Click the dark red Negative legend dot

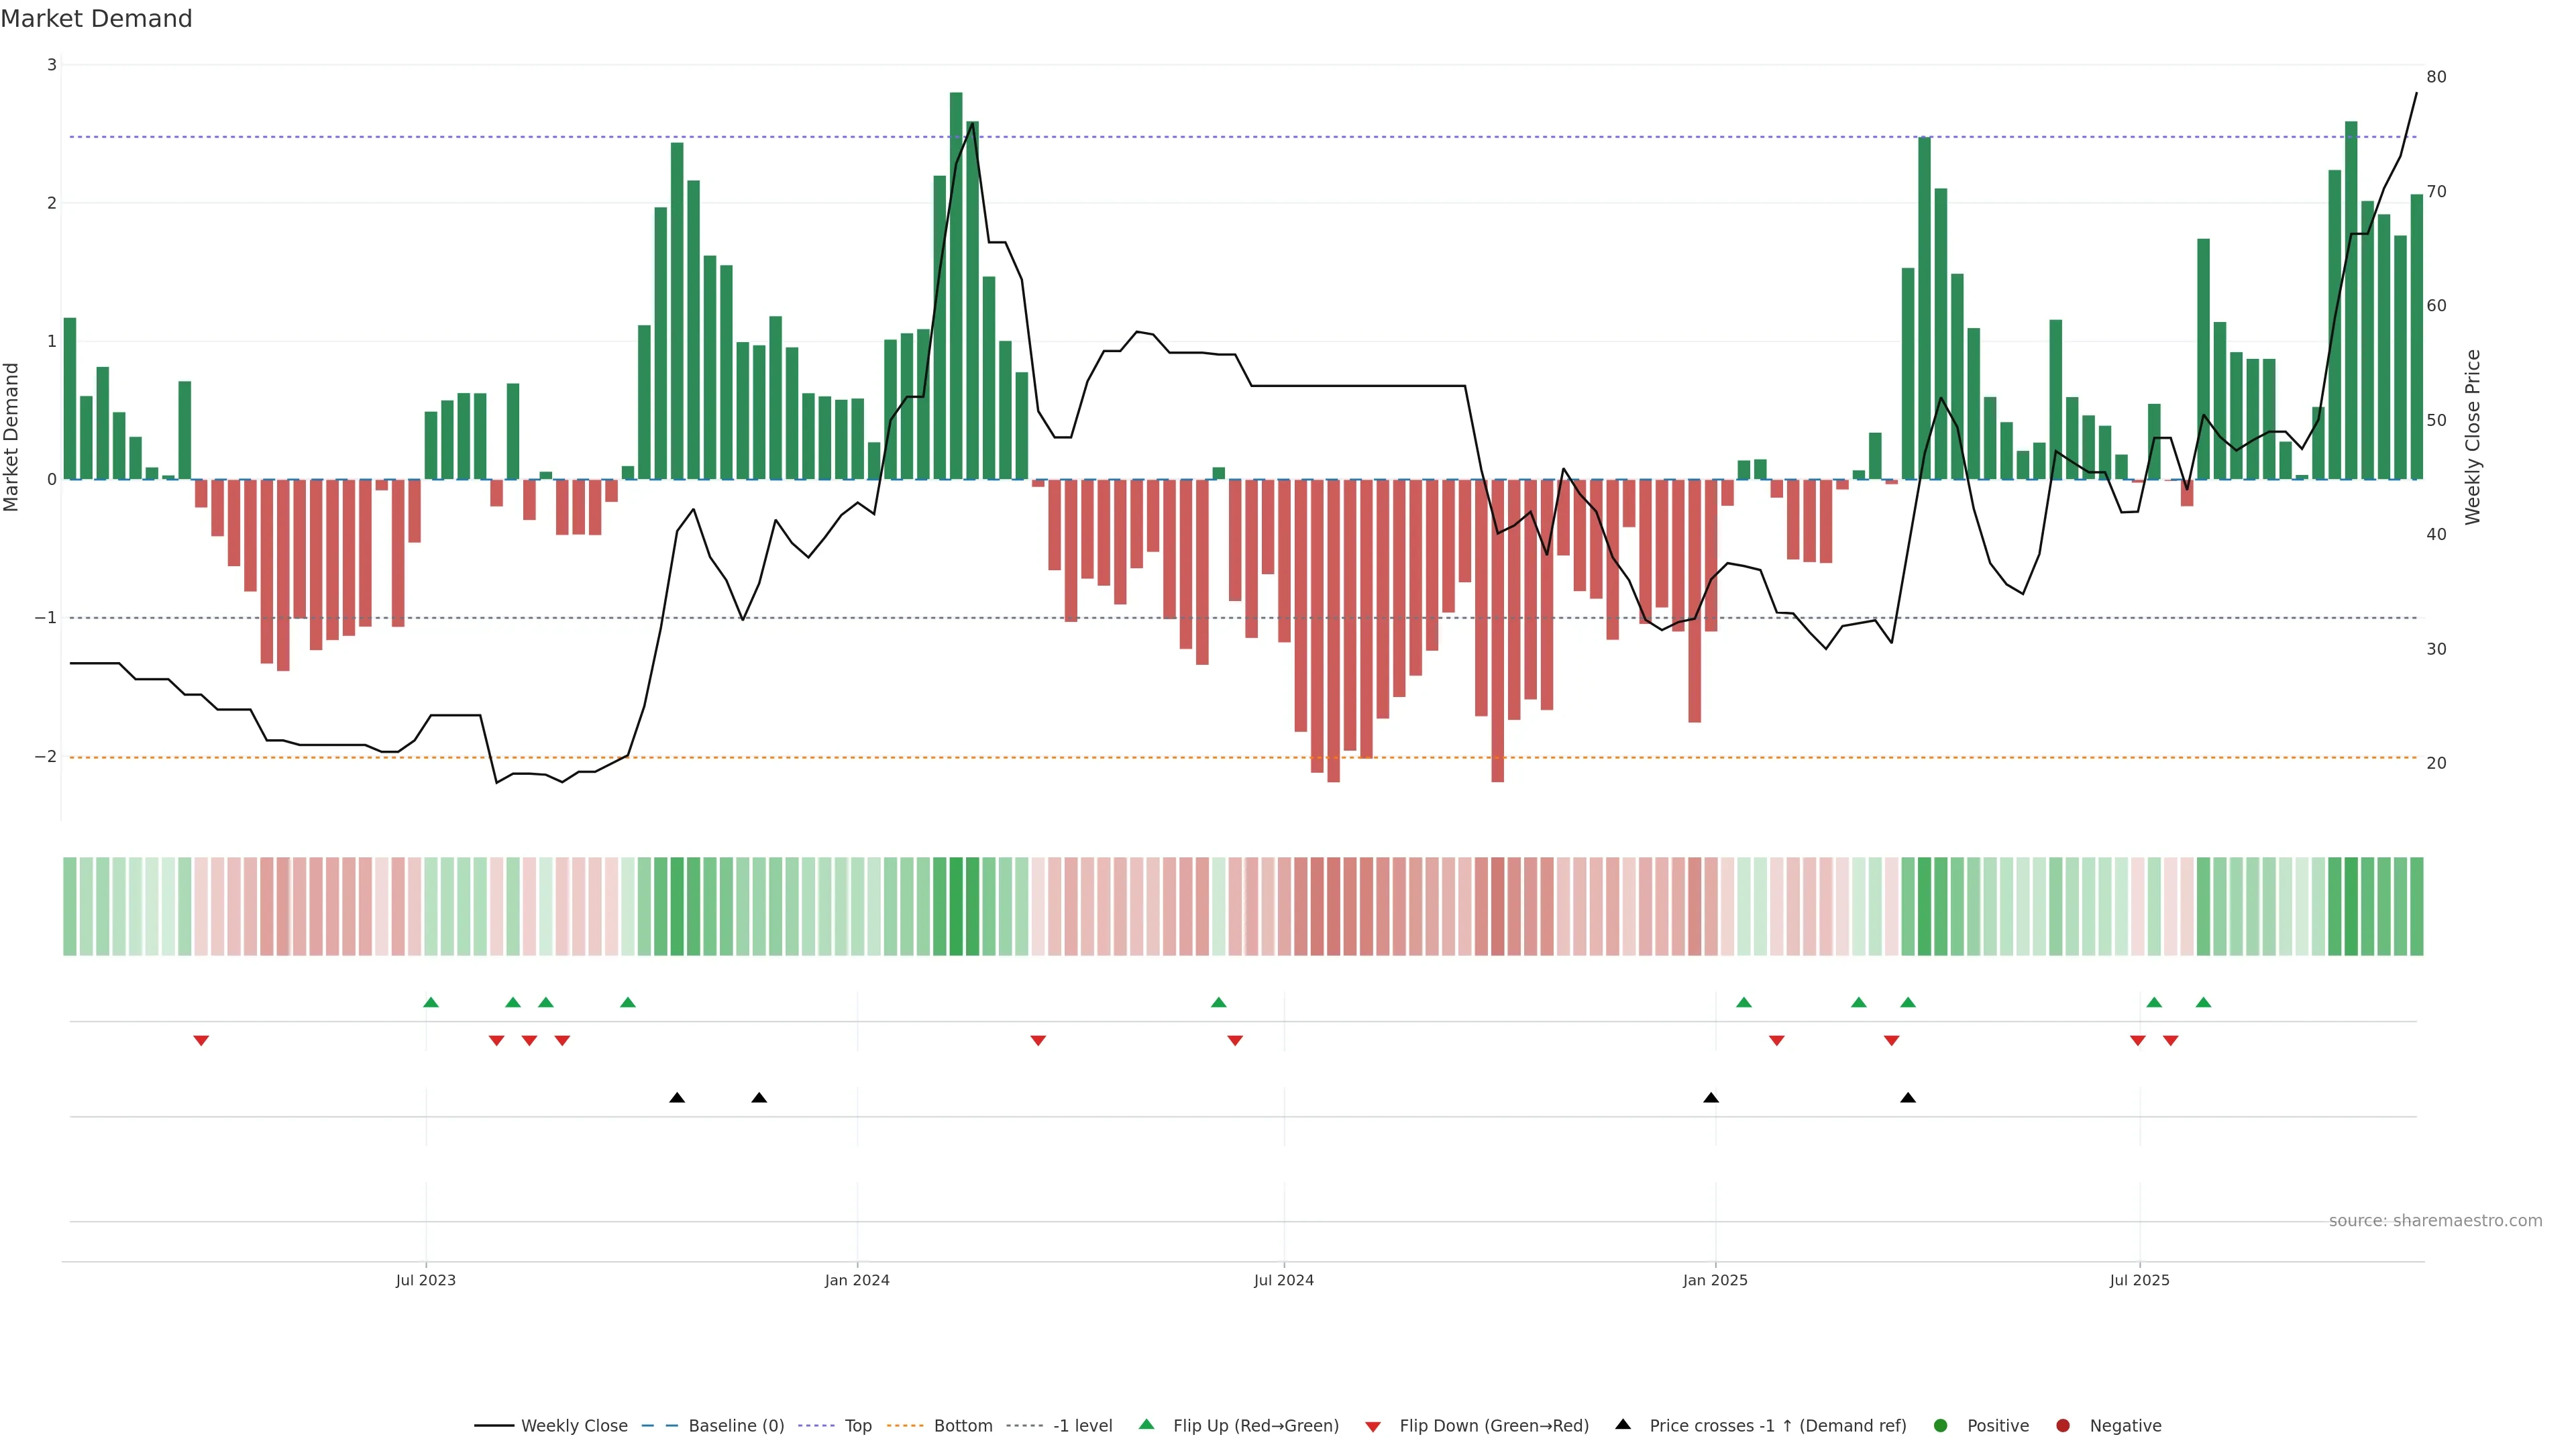point(2063,1426)
